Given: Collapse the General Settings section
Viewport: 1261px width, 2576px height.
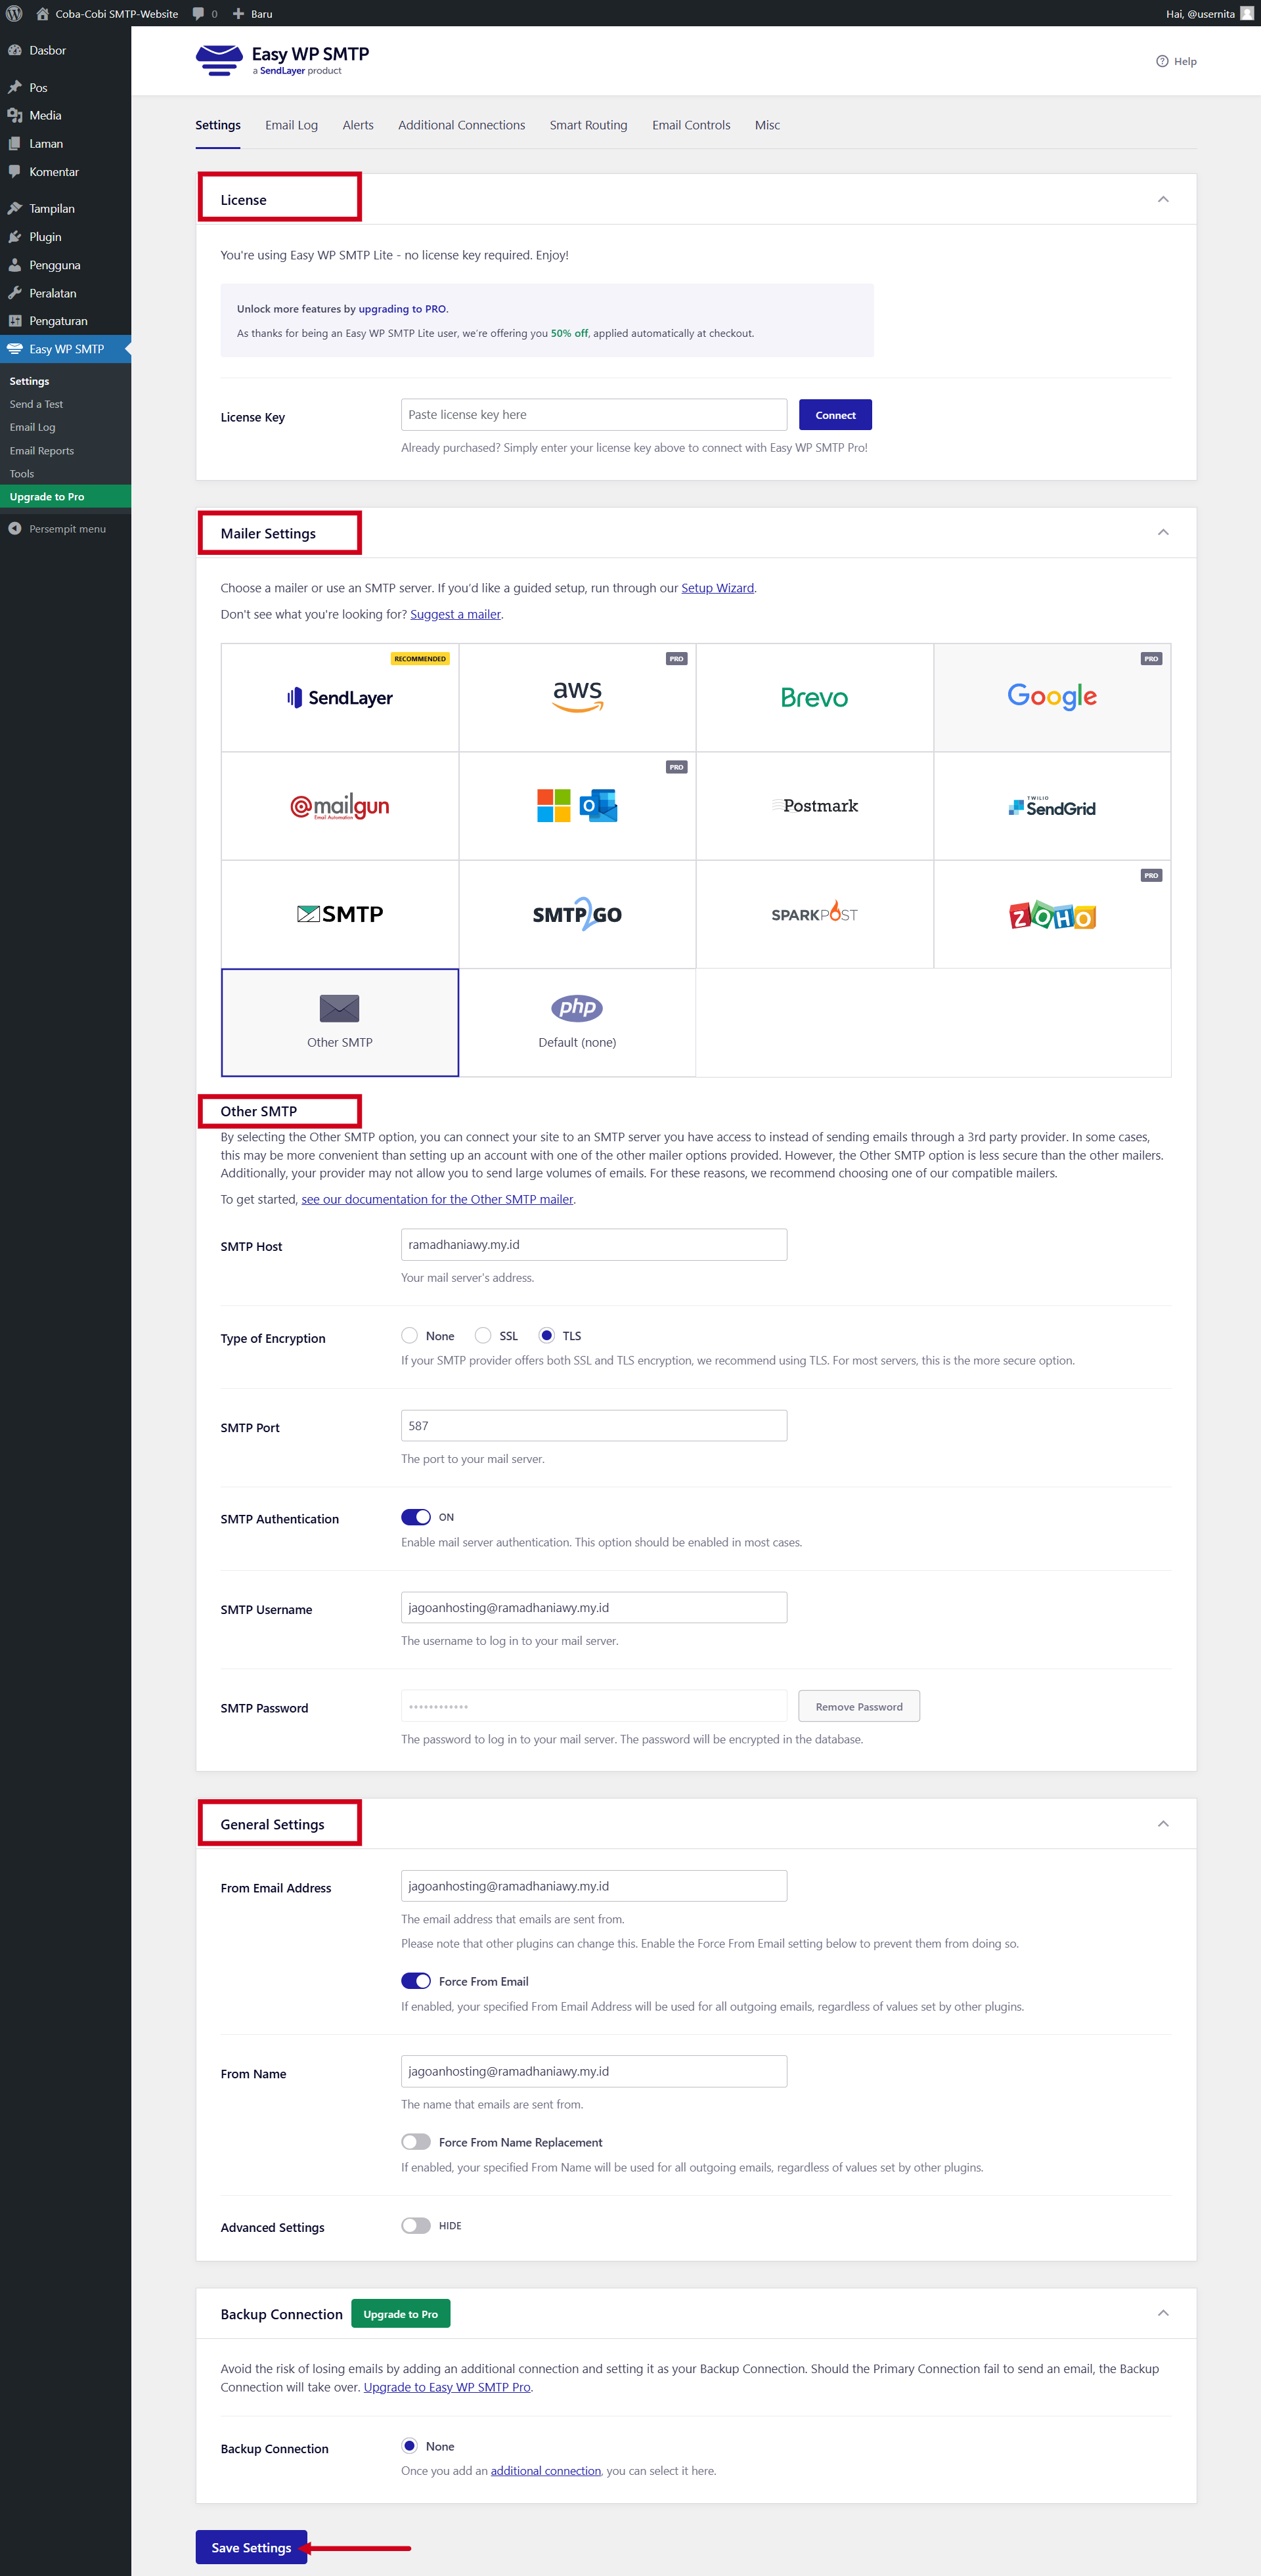Looking at the screenshot, I should click(1163, 1823).
